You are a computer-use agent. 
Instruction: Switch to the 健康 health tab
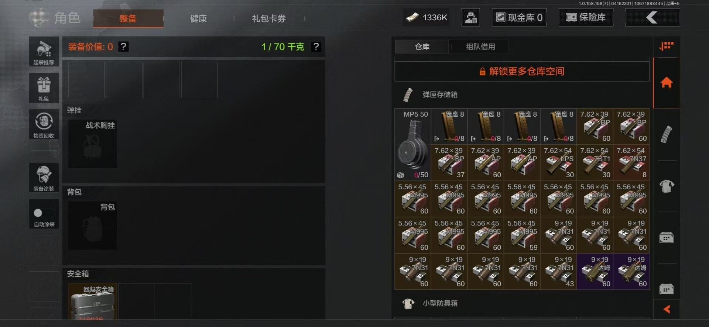tap(198, 18)
